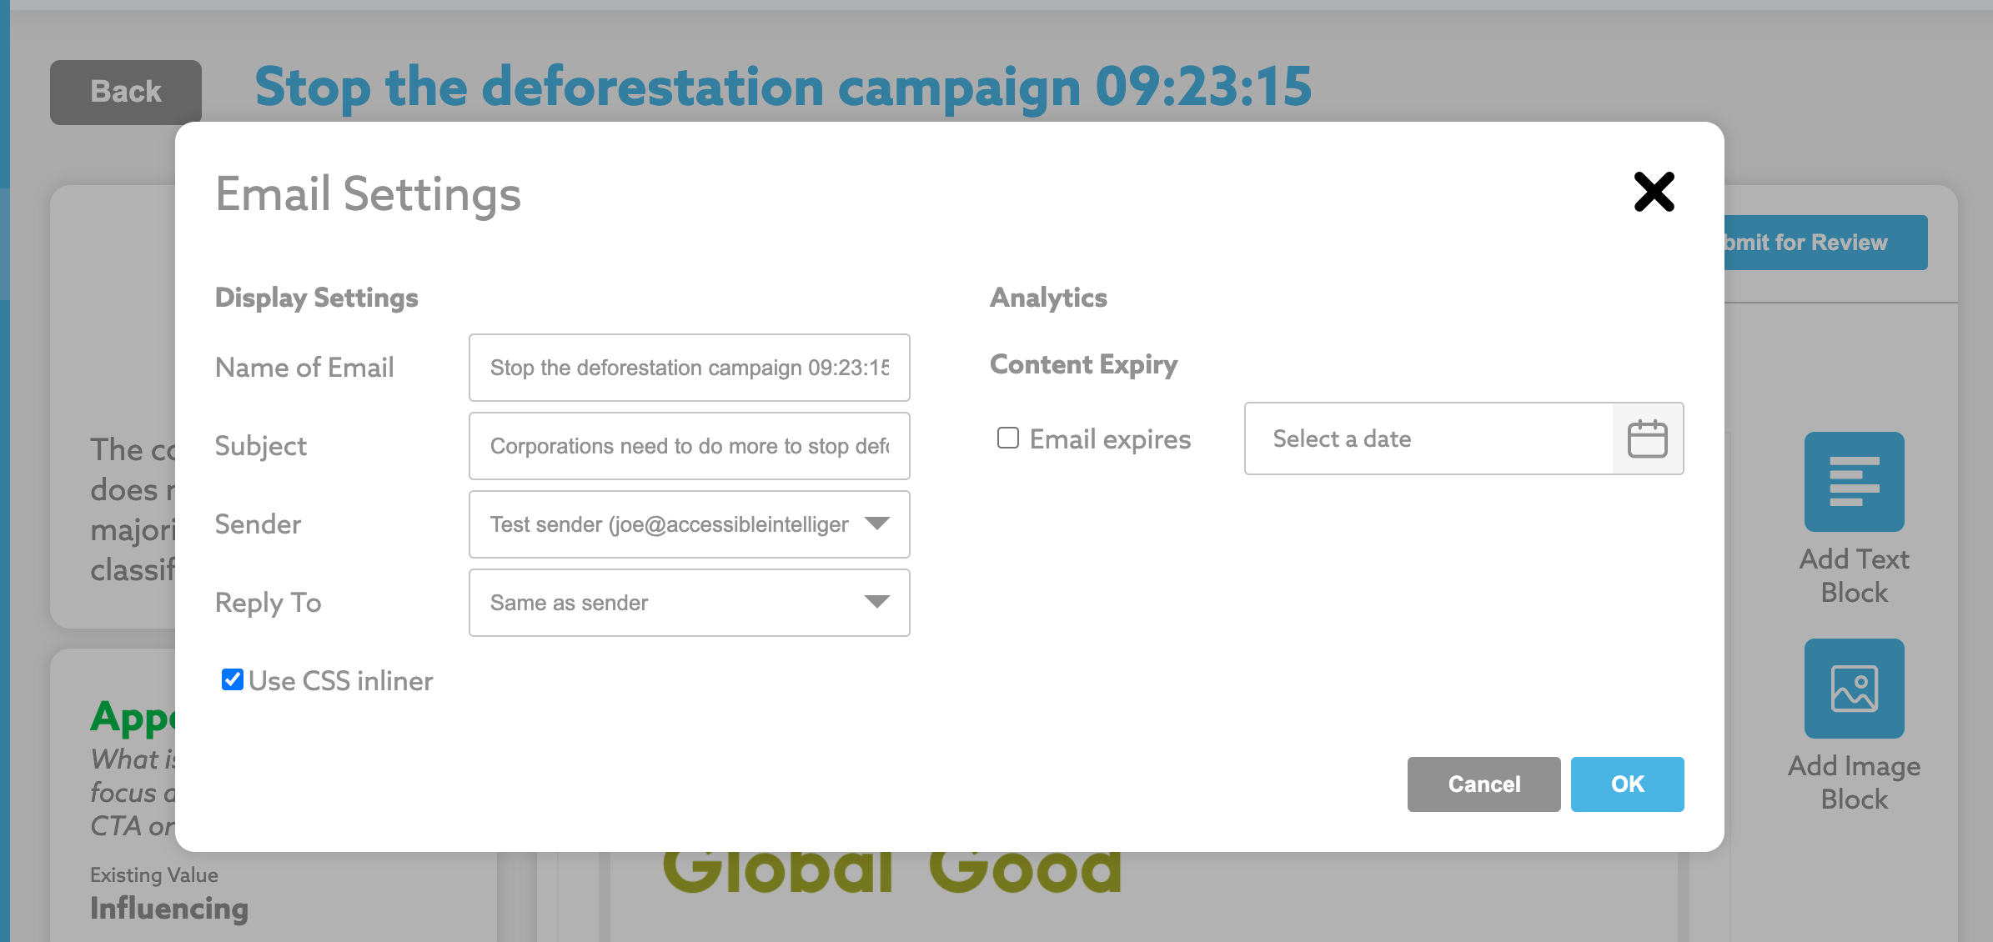This screenshot has height=942, width=1993.
Task: Close the Email Settings dialog with X
Action: click(x=1654, y=192)
